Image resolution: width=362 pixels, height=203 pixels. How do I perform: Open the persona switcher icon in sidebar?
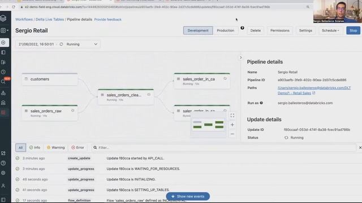click(4, 30)
